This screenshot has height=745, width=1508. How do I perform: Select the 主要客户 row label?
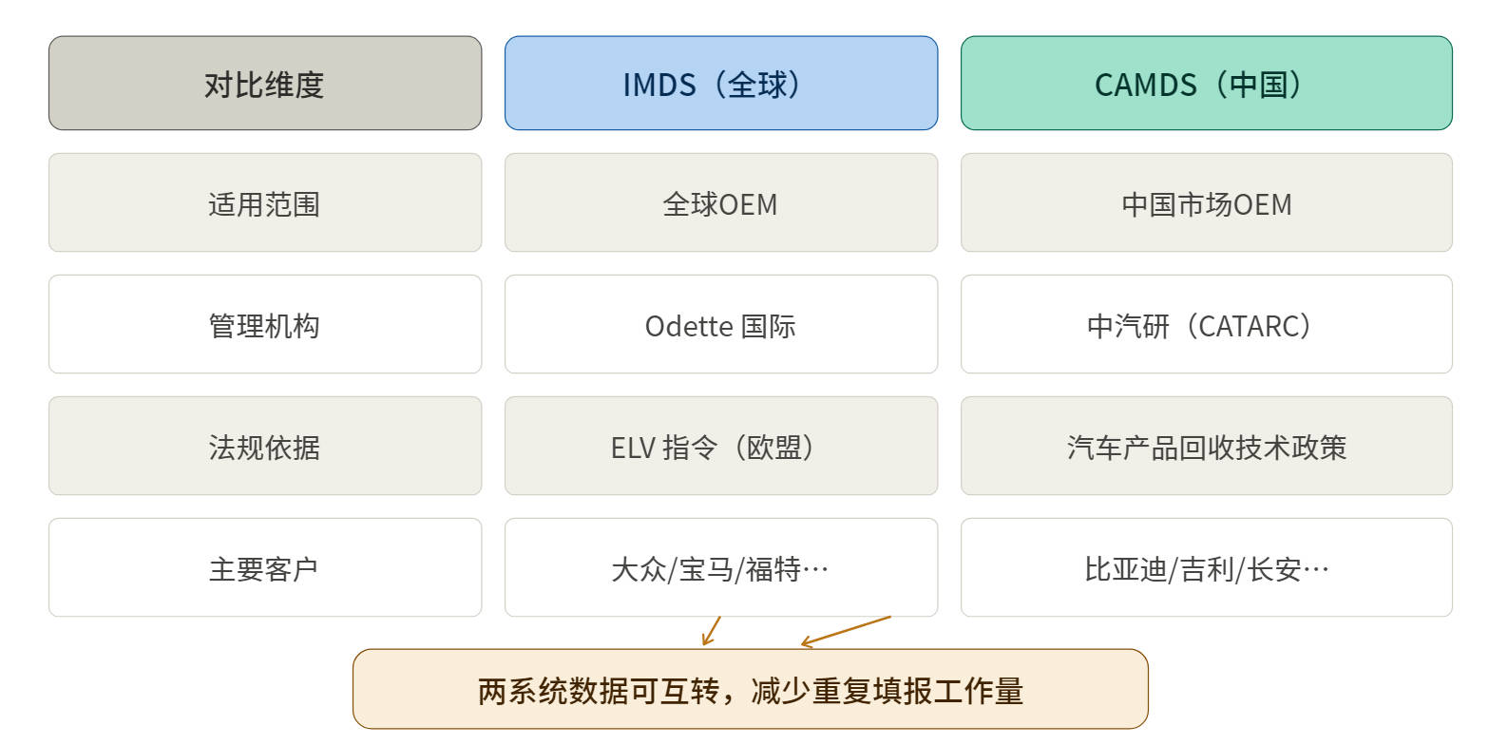coord(265,567)
